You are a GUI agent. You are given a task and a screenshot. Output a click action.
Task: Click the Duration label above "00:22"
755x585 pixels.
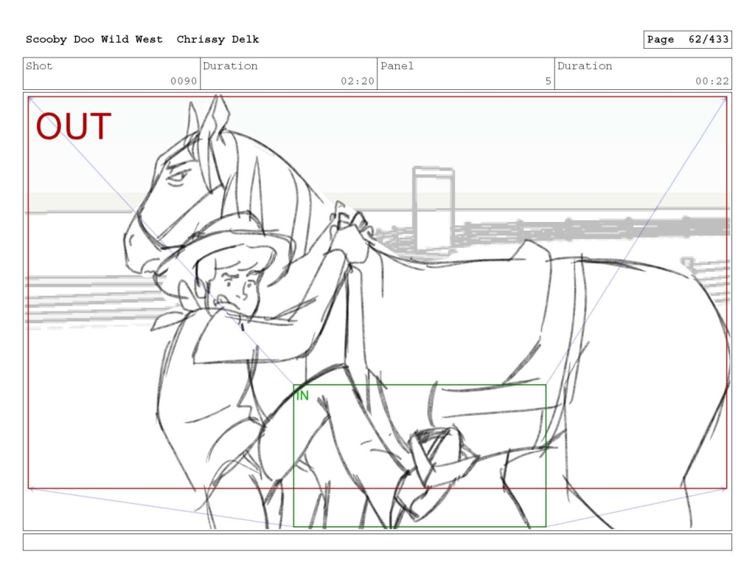[x=585, y=66]
